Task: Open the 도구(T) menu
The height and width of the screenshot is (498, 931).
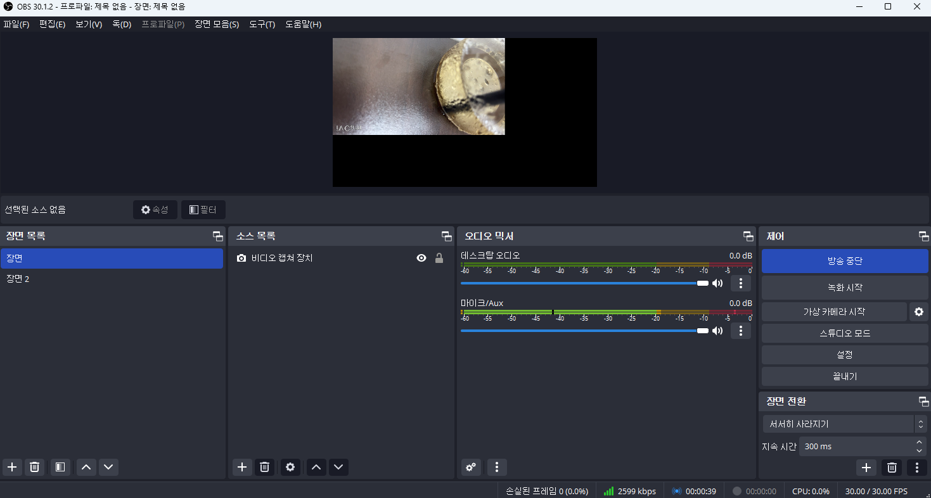Action: [x=262, y=25]
